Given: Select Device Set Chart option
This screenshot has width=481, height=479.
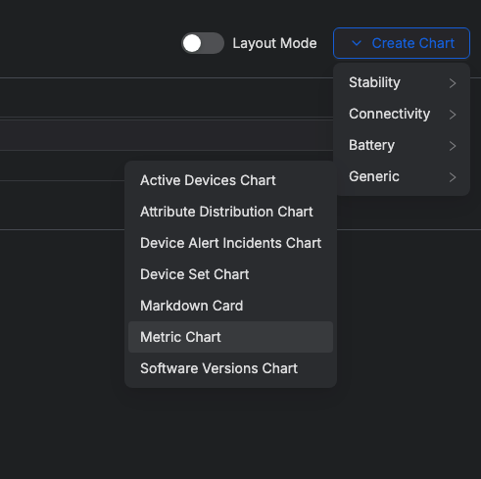Looking at the screenshot, I should coord(230,274).
